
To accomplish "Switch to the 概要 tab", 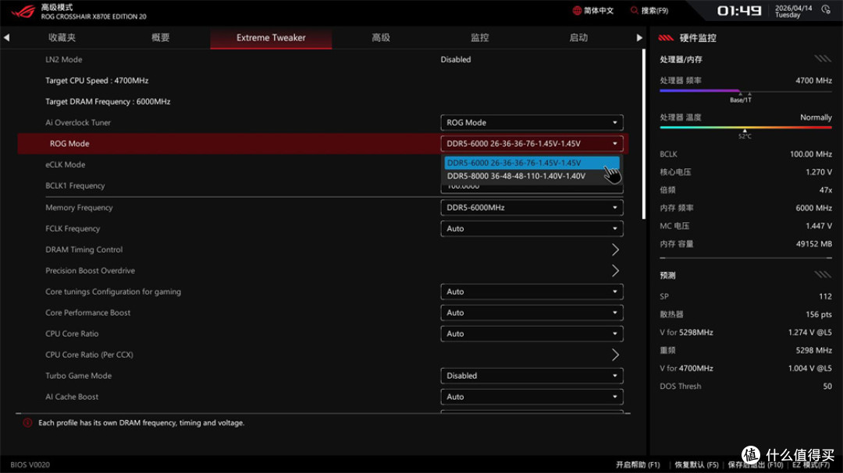I will coord(160,37).
